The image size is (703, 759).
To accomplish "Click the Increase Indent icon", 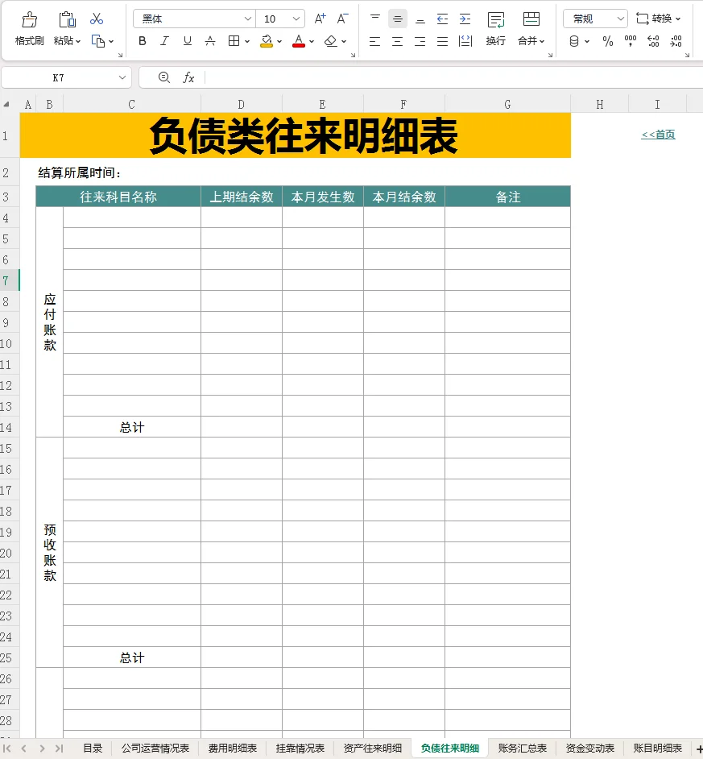I will (x=465, y=19).
